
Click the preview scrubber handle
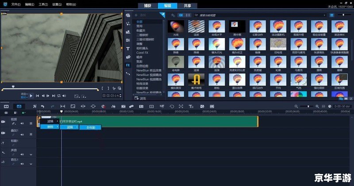(13, 86)
